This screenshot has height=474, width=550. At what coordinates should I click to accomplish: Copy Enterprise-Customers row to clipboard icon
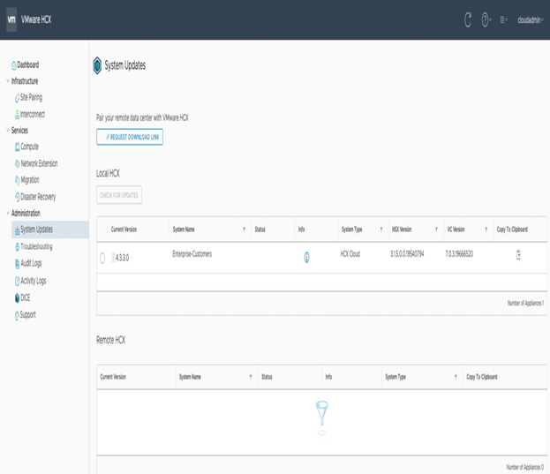[518, 255]
